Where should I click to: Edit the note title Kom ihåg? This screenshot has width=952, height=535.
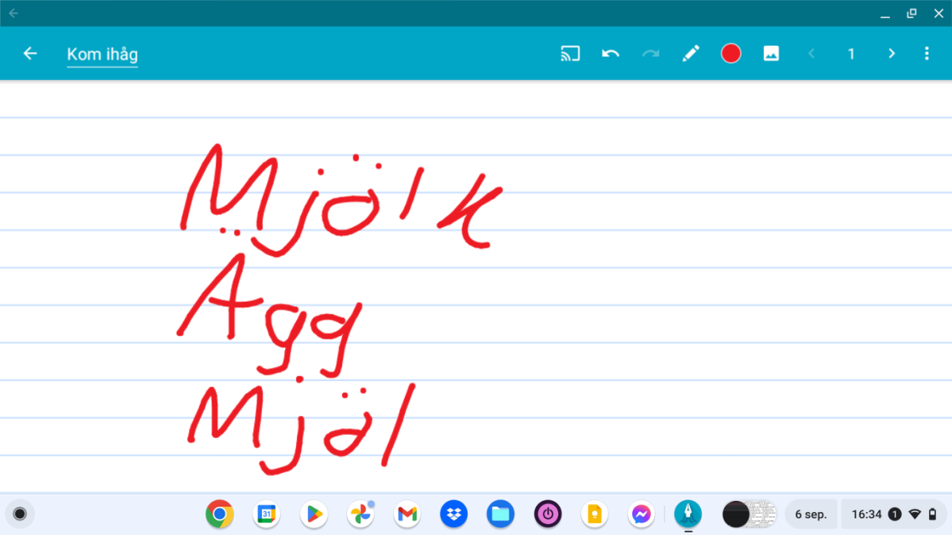(x=102, y=55)
